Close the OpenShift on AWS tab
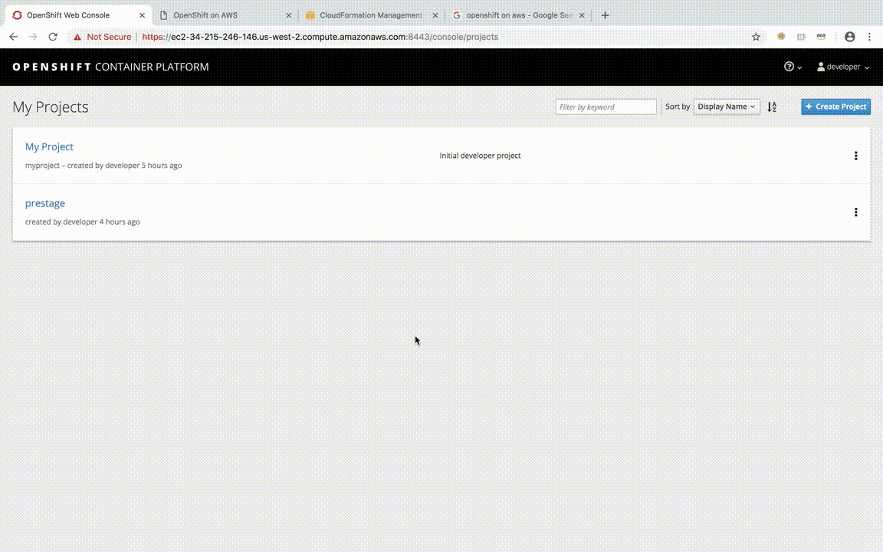Viewport: 883px width, 552px height. point(289,15)
